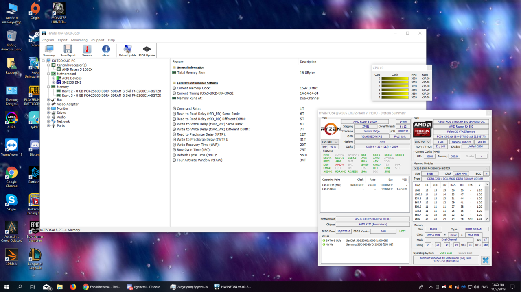Launch Driver Update from toolbar
The image size is (521, 292).
pyautogui.click(x=128, y=51)
